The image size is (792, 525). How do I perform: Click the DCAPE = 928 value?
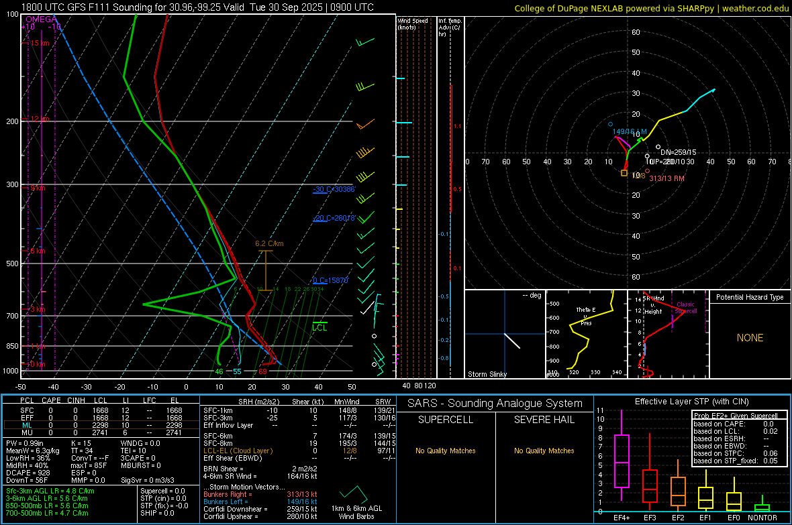point(28,473)
